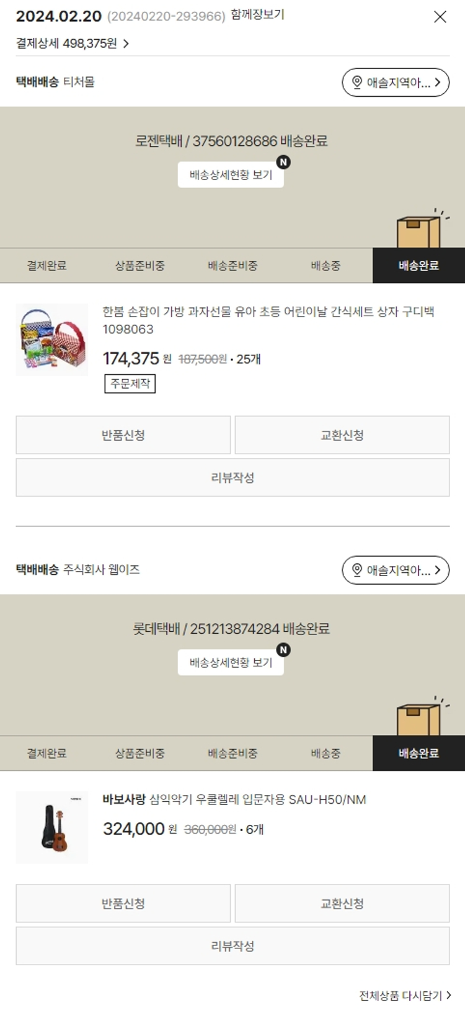The height and width of the screenshot is (1013, 465).
Task: Click location pin in 주식회사 웹이즈 address button
Action: point(357,570)
